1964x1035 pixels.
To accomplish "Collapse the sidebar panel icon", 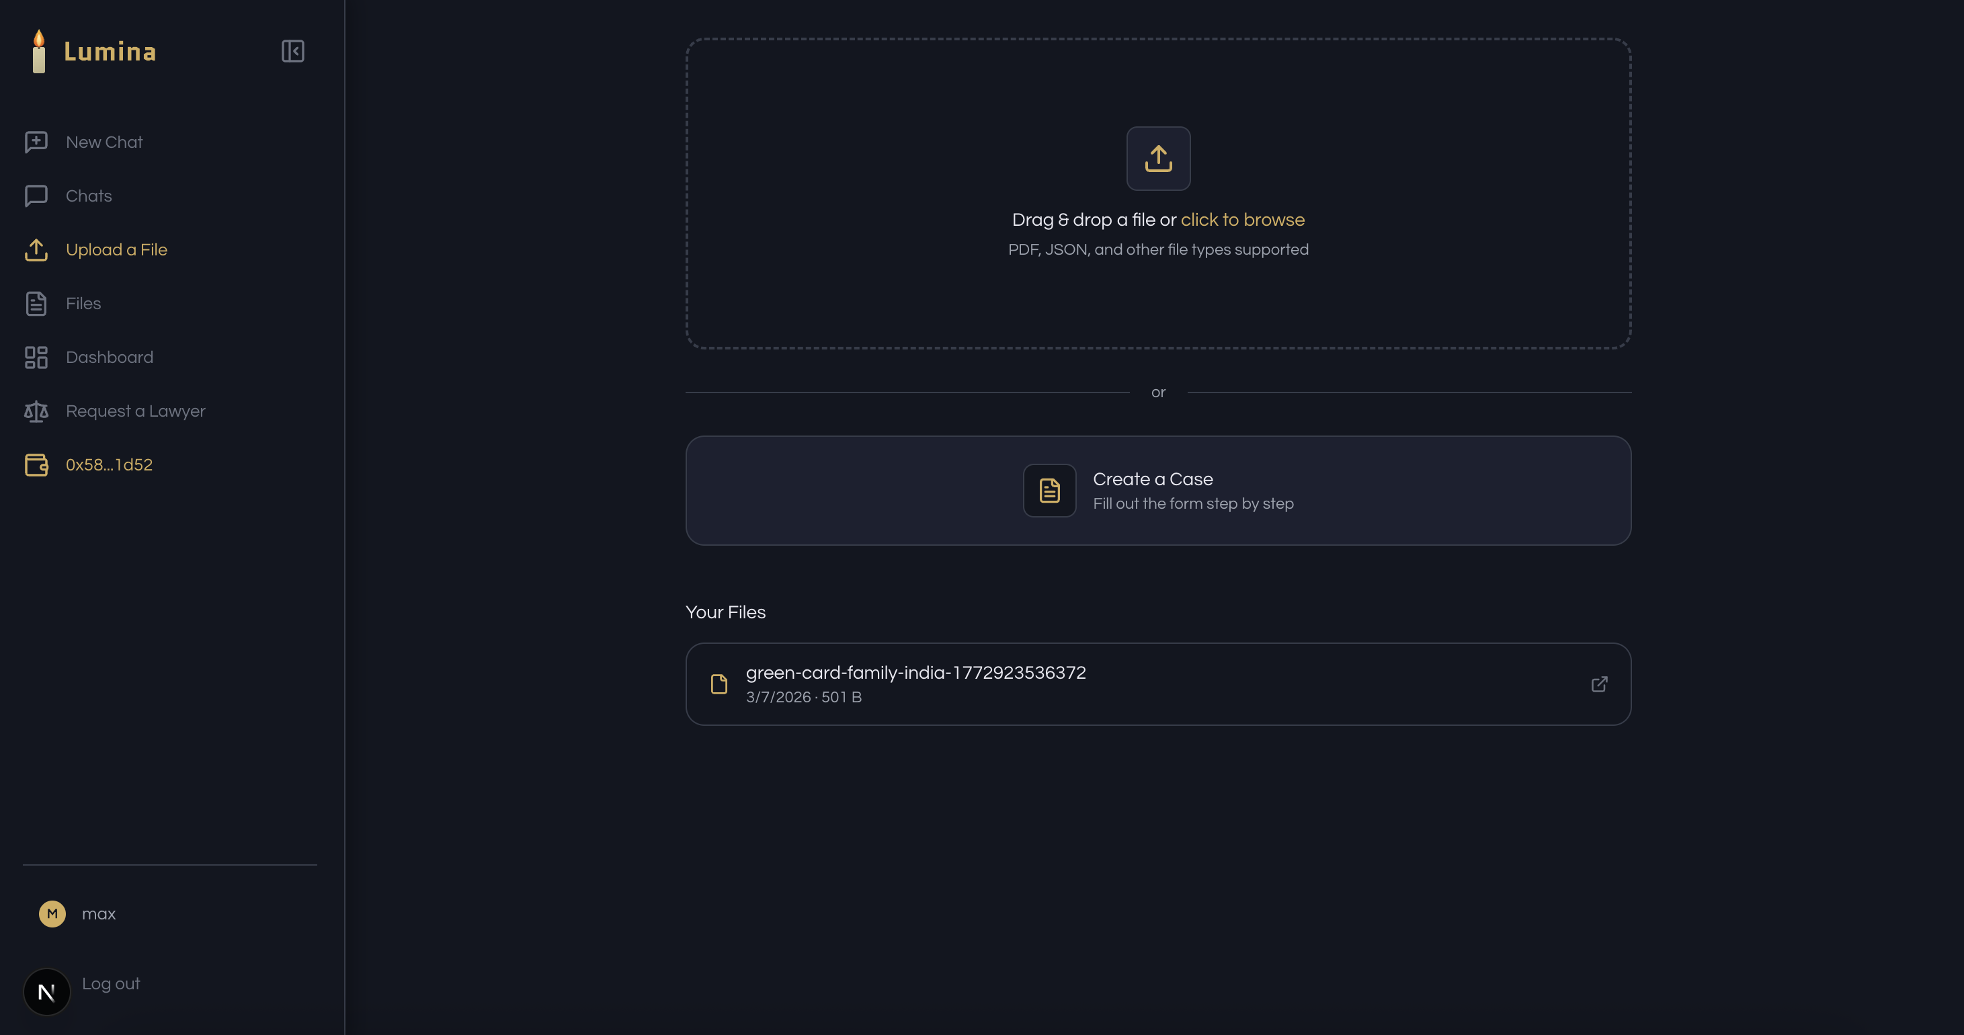I will (x=293, y=51).
